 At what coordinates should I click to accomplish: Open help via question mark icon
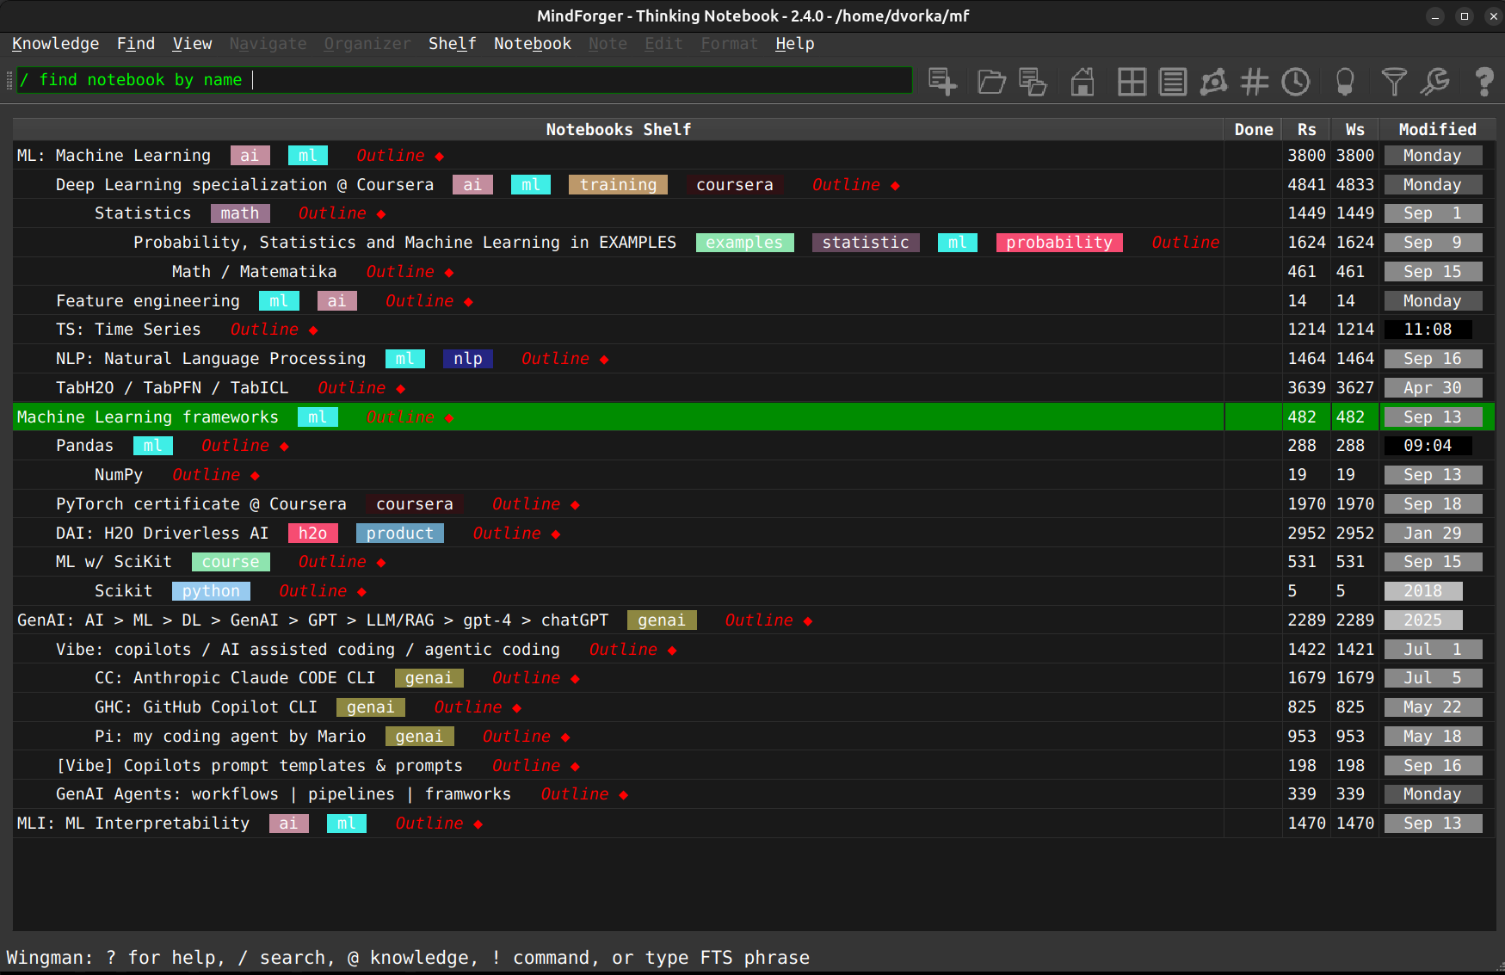[x=1484, y=82]
